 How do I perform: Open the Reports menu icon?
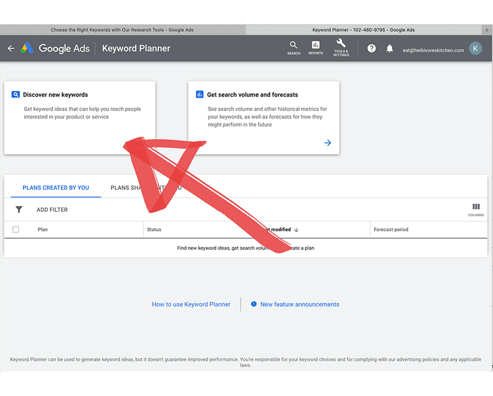[316, 48]
